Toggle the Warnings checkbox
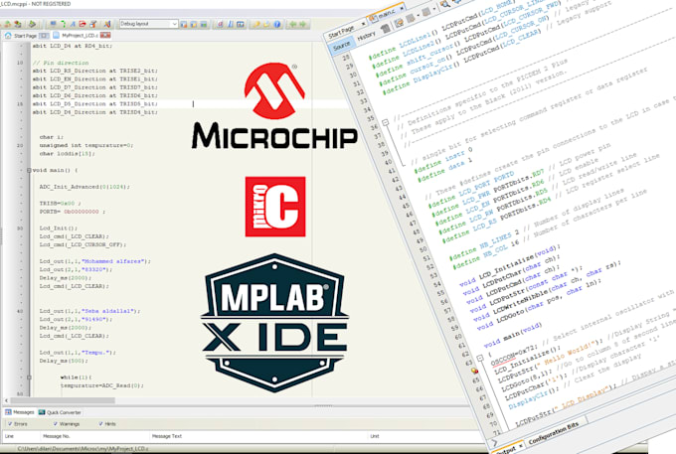This screenshot has height=454, width=676. [x=56, y=424]
